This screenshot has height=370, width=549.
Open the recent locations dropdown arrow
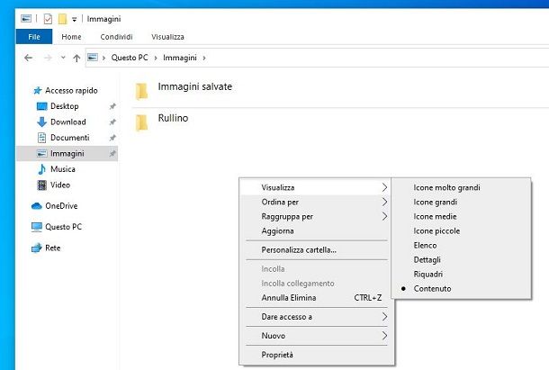[x=63, y=58]
